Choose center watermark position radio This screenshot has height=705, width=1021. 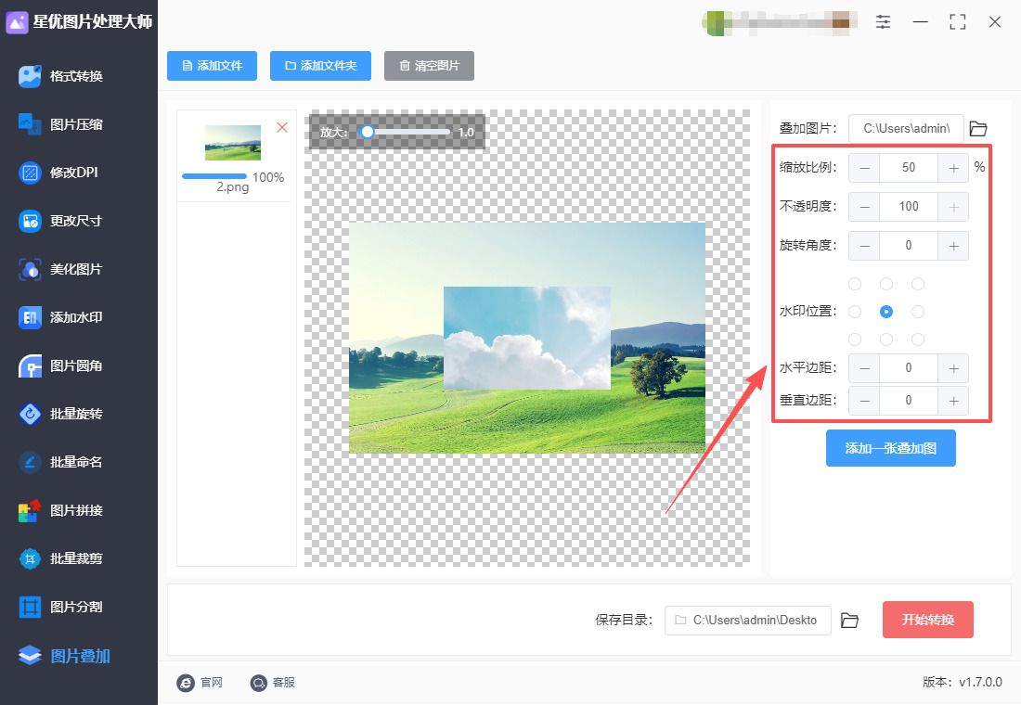coord(886,312)
